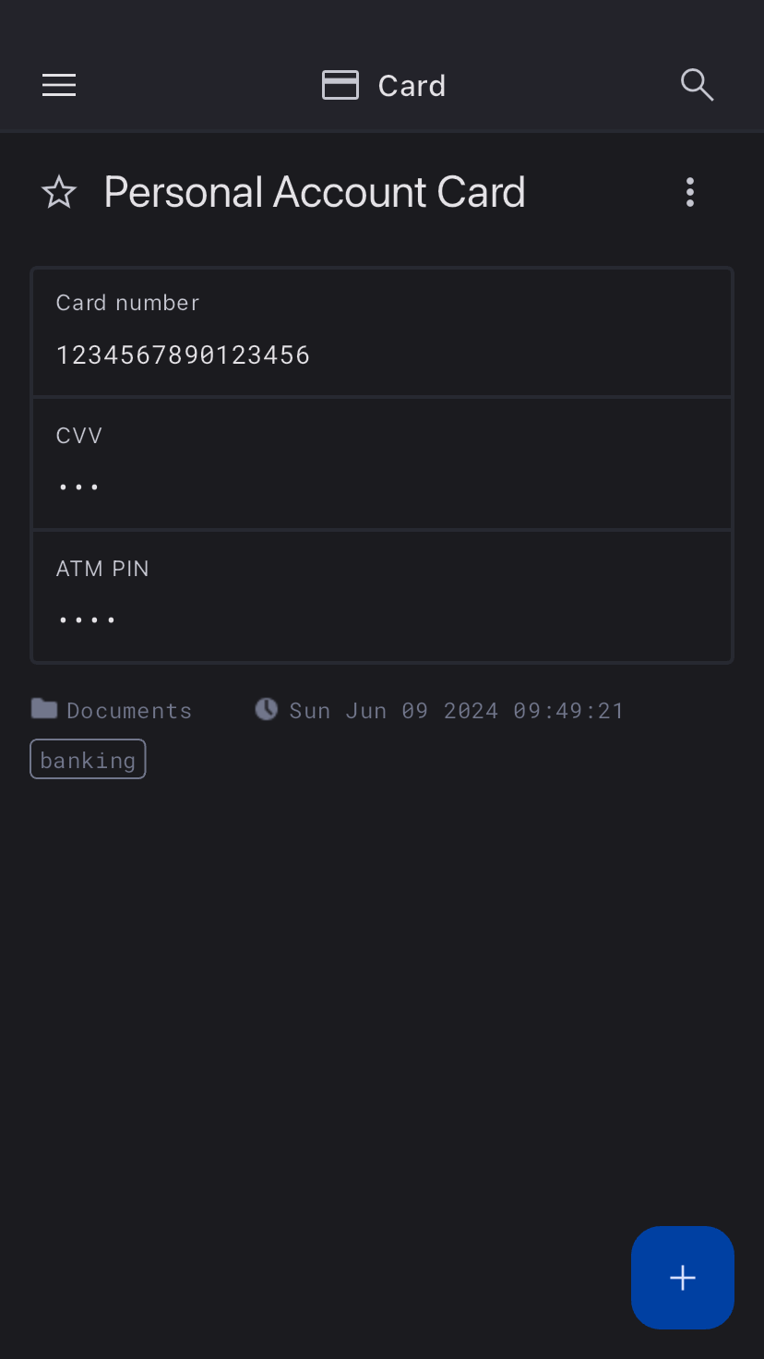Click the "Card" header title

pos(412,86)
